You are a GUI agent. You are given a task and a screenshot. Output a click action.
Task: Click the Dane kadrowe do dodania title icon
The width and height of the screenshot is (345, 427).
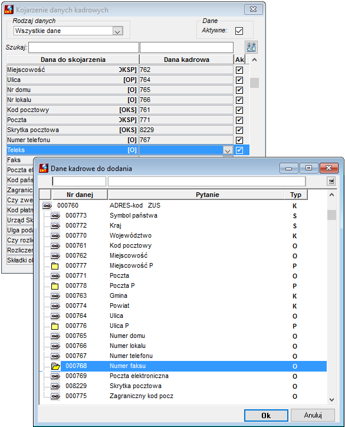(x=44, y=168)
